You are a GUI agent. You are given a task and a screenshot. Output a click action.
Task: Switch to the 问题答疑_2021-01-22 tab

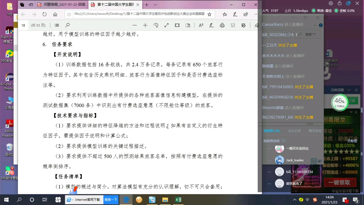pos(61,5)
